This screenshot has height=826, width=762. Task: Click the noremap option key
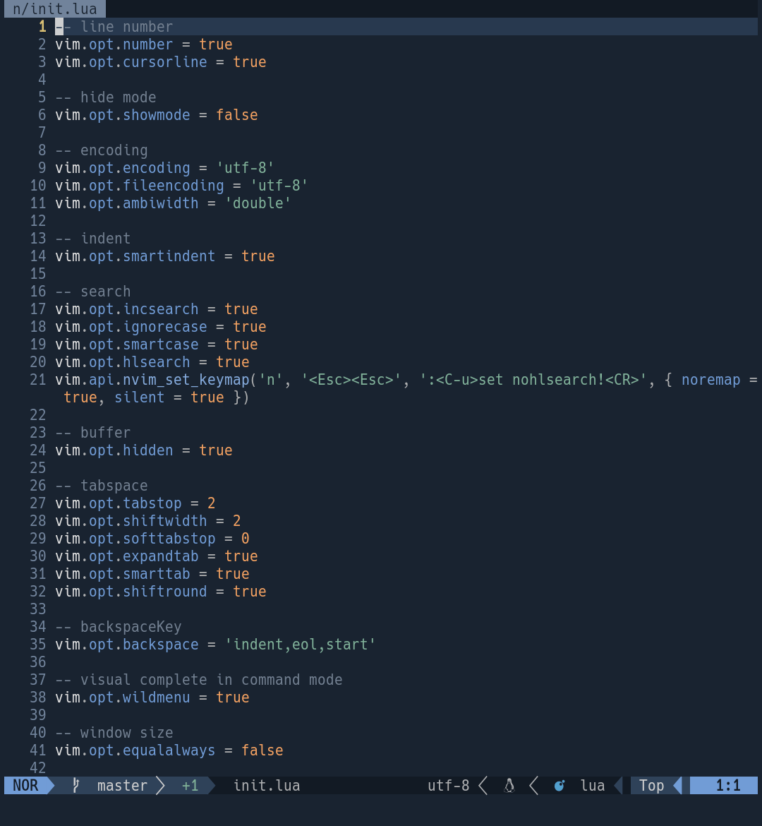(x=711, y=380)
